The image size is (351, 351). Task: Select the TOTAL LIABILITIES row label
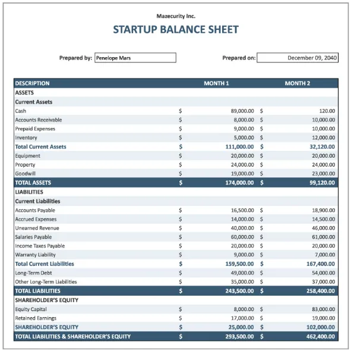point(37,291)
